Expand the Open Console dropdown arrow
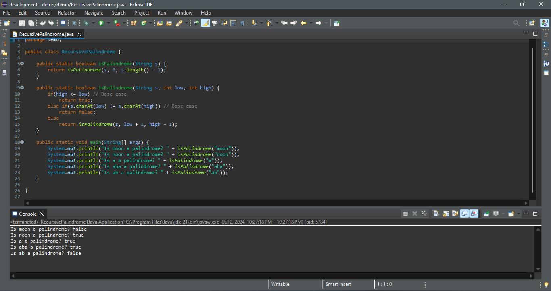The height and width of the screenshot is (291, 551). click(518, 214)
